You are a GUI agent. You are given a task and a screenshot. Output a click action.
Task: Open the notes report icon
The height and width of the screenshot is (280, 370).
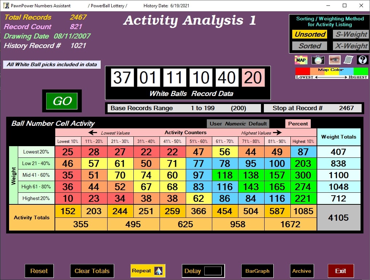[348, 60]
